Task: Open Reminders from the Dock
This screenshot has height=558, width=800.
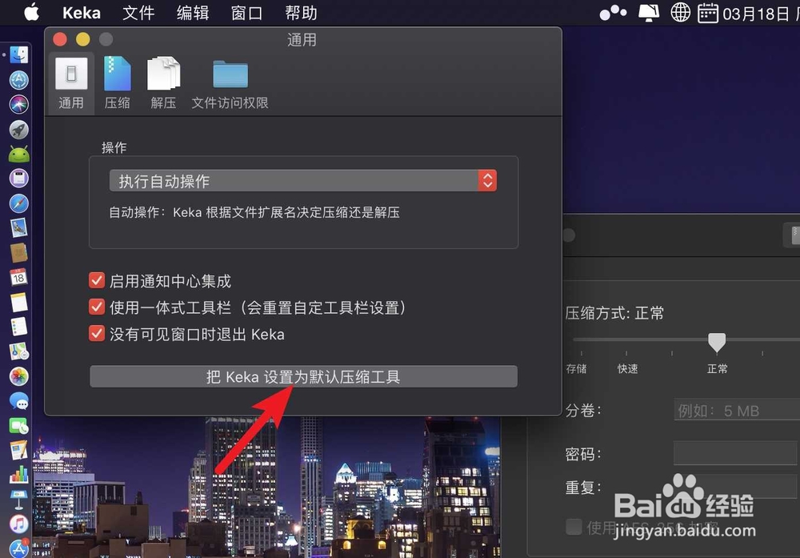Action: [19, 327]
